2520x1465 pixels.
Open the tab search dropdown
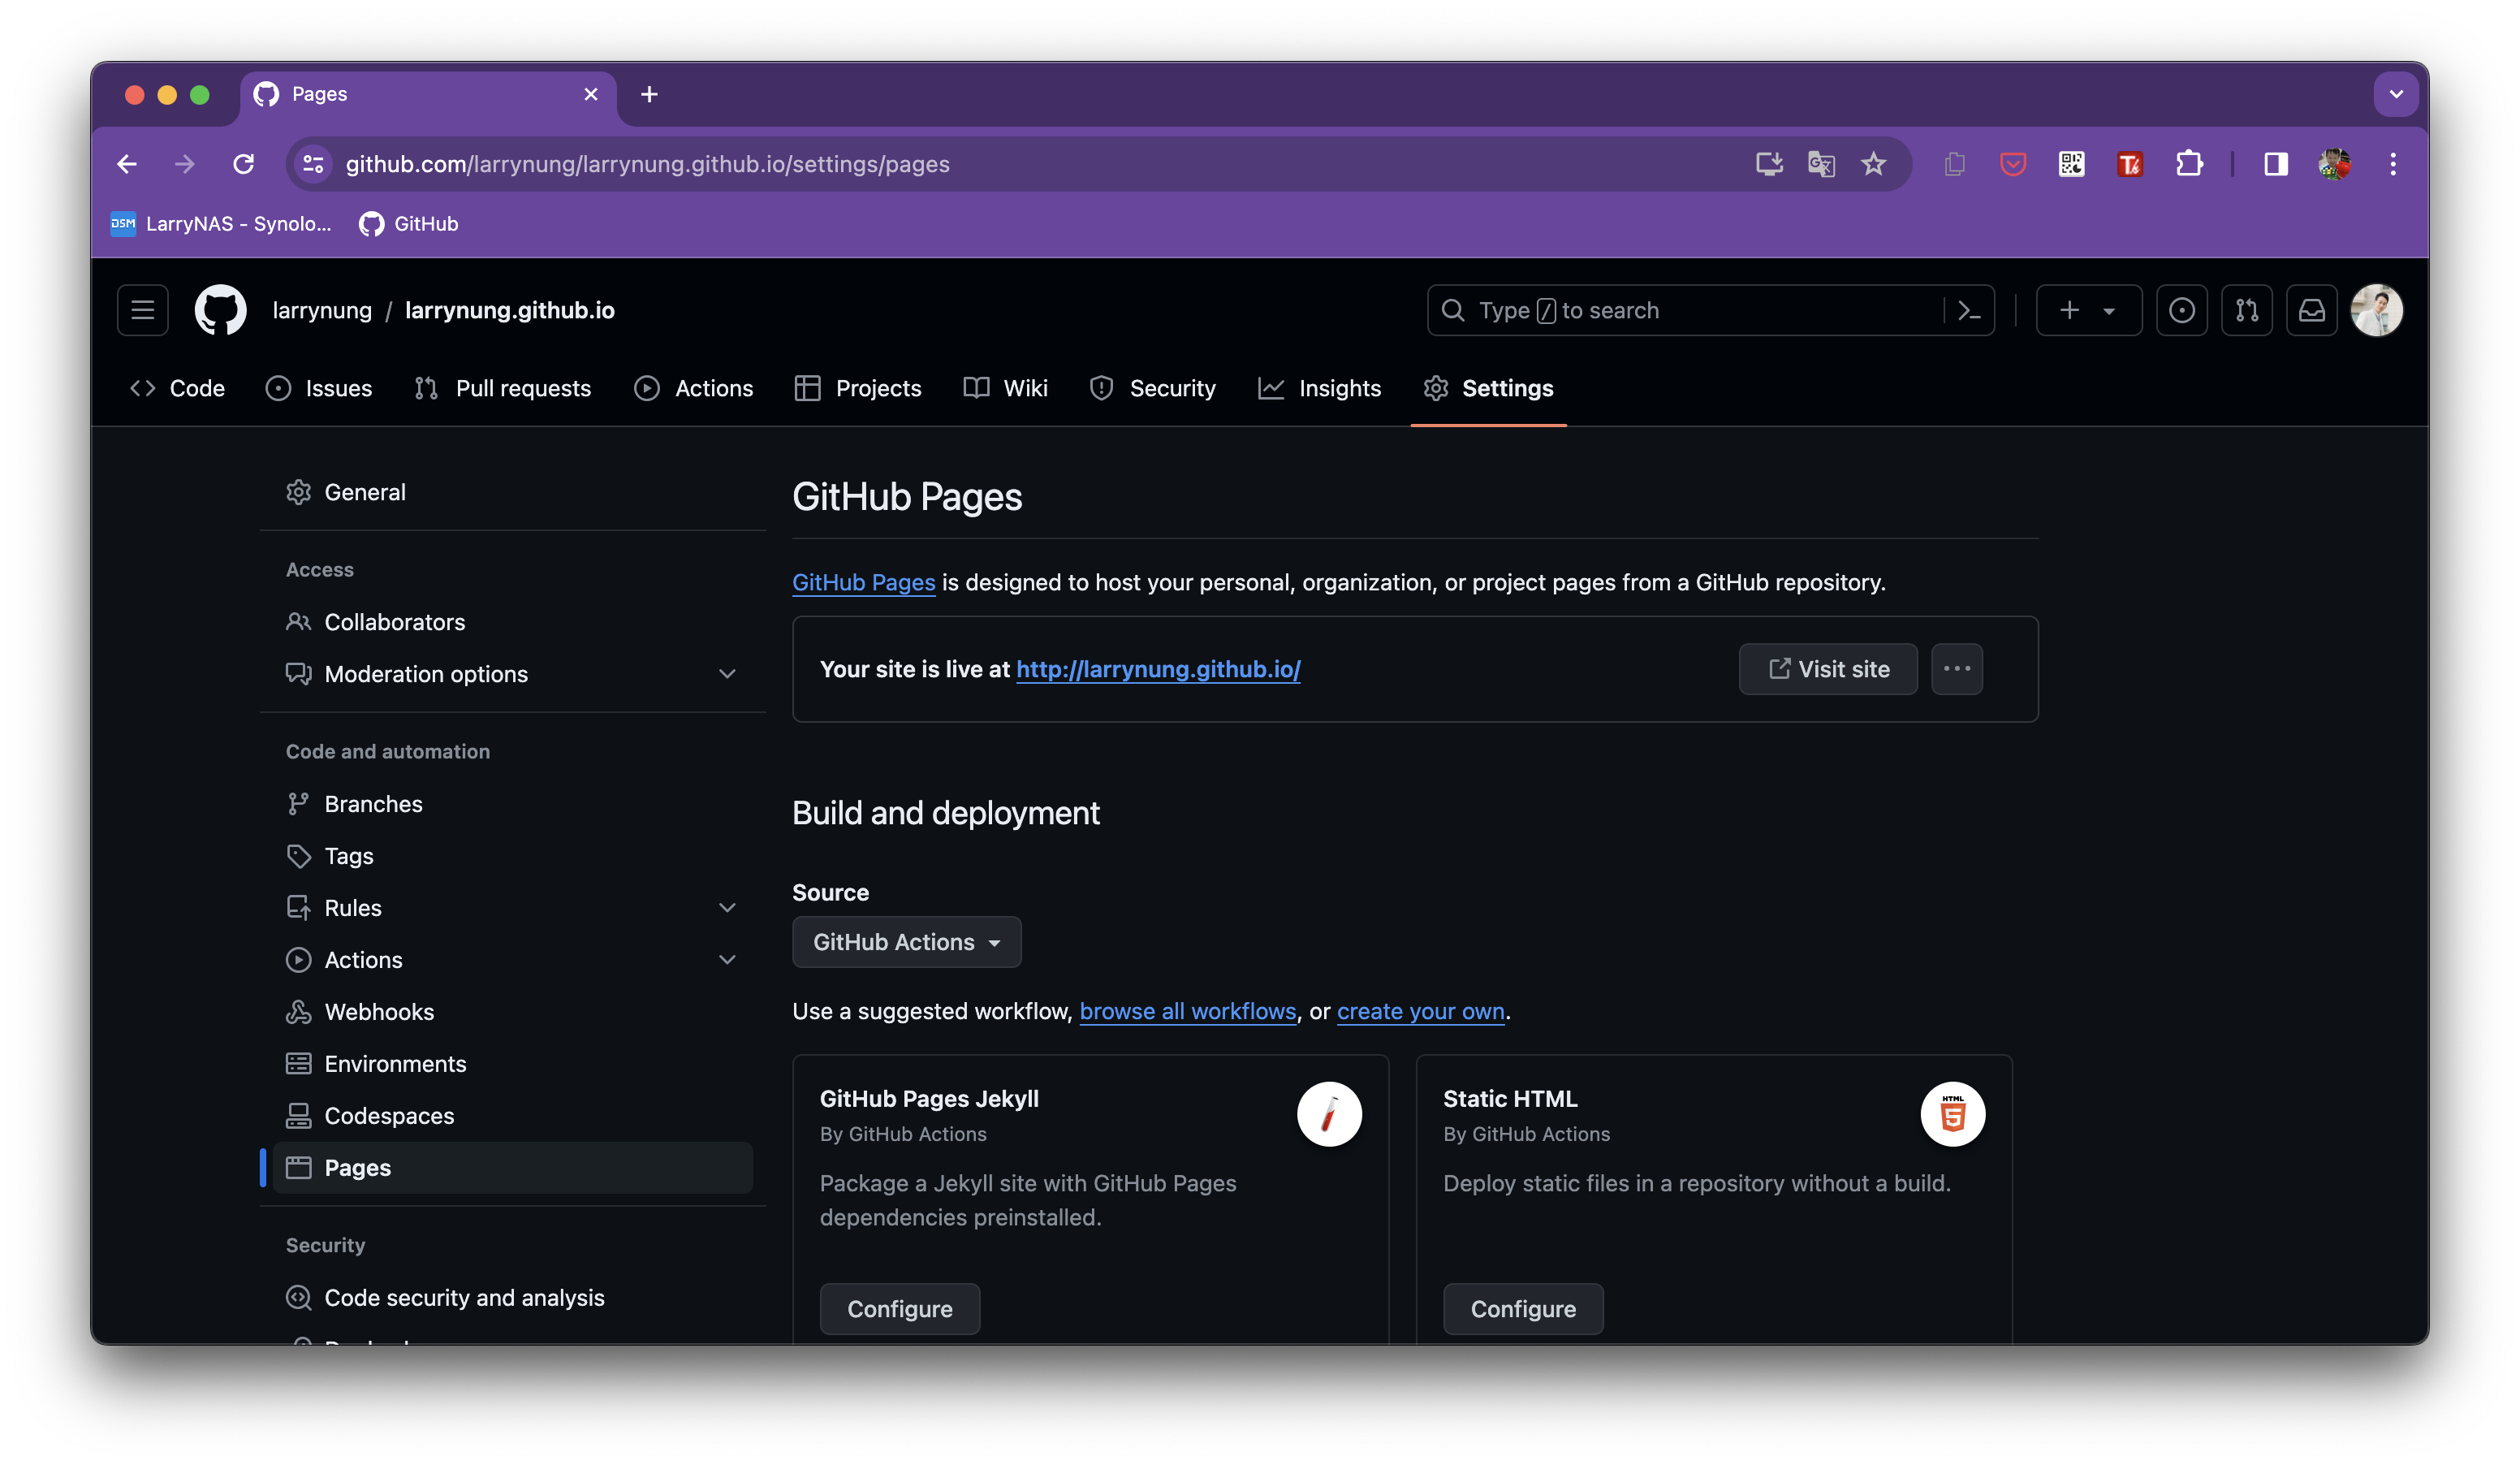tap(2396, 94)
